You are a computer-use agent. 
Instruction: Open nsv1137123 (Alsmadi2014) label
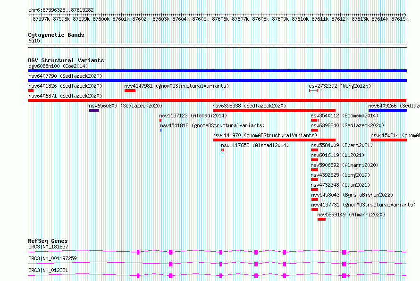tap(193, 116)
